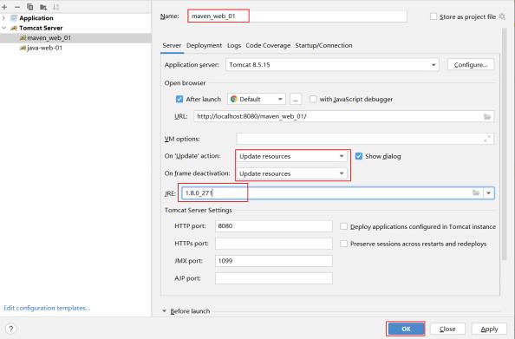Click the URL input field
The image size is (515, 339).
pyautogui.click(x=343, y=117)
